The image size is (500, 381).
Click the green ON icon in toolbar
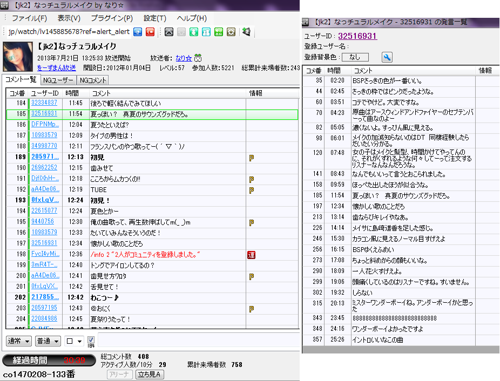tap(219, 31)
